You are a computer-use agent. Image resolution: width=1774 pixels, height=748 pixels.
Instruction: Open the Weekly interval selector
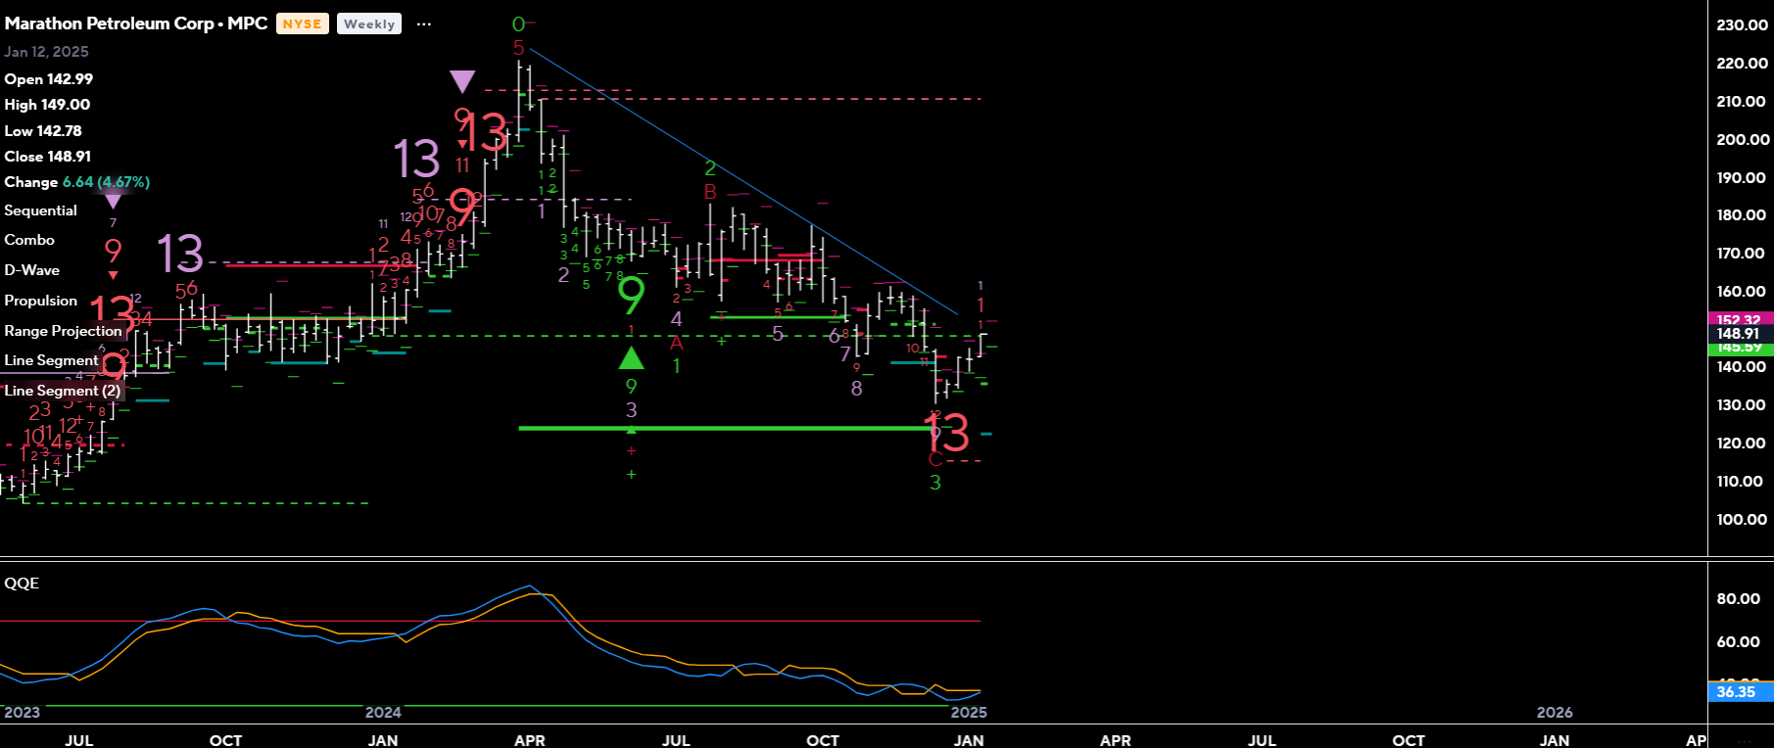click(368, 24)
